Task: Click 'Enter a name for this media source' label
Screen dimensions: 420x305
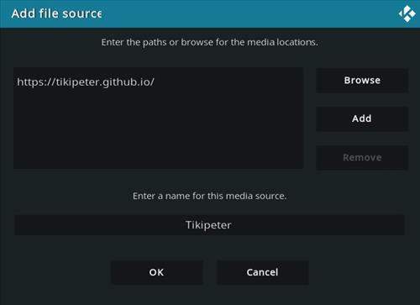Action: (209, 196)
